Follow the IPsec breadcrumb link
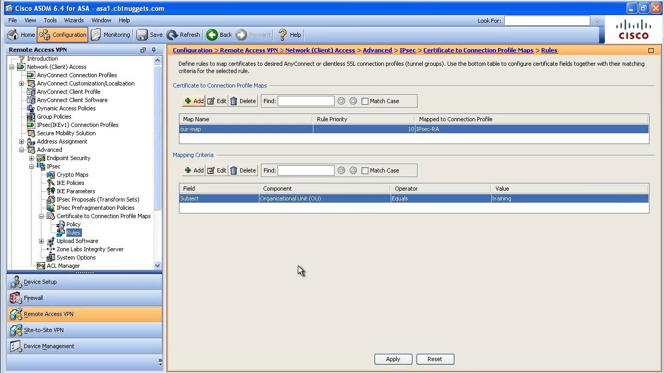This screenshot has width=664, height=373. tap(408, 50)
